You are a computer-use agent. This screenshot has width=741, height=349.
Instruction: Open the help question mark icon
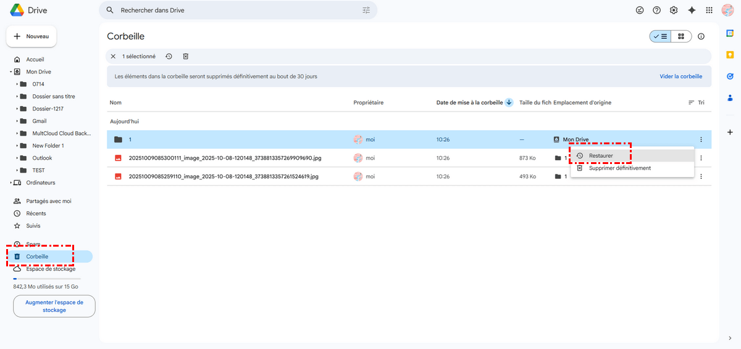click(x=656, y=10)
